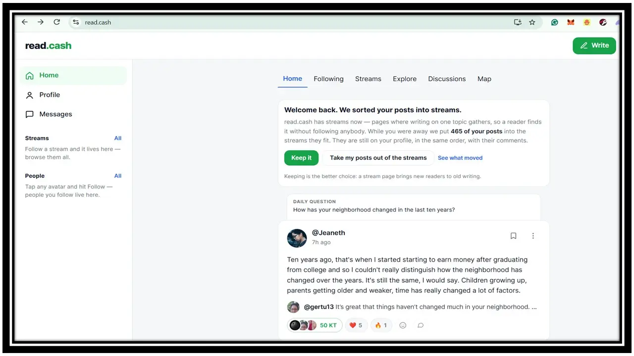The image size is (634, 356).
Task: Show All people in the sidebar
Action: click(118, 176)
